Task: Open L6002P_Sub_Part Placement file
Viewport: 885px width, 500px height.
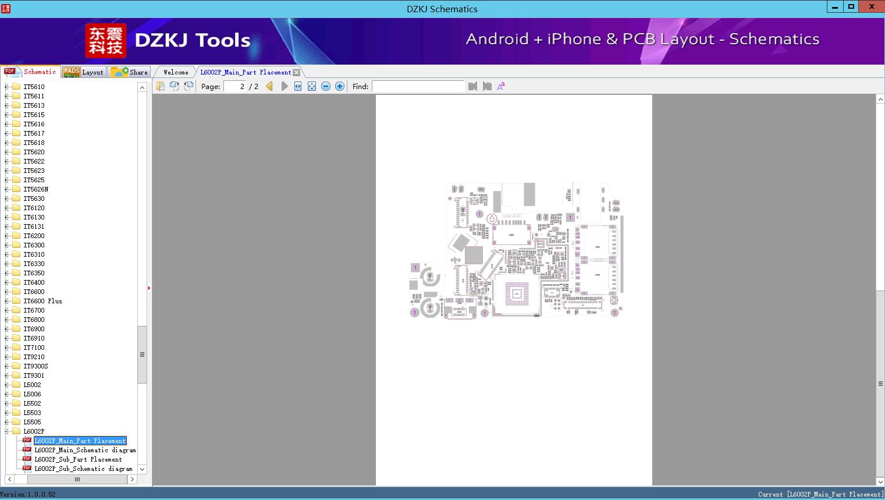Action: click(78, 459)
